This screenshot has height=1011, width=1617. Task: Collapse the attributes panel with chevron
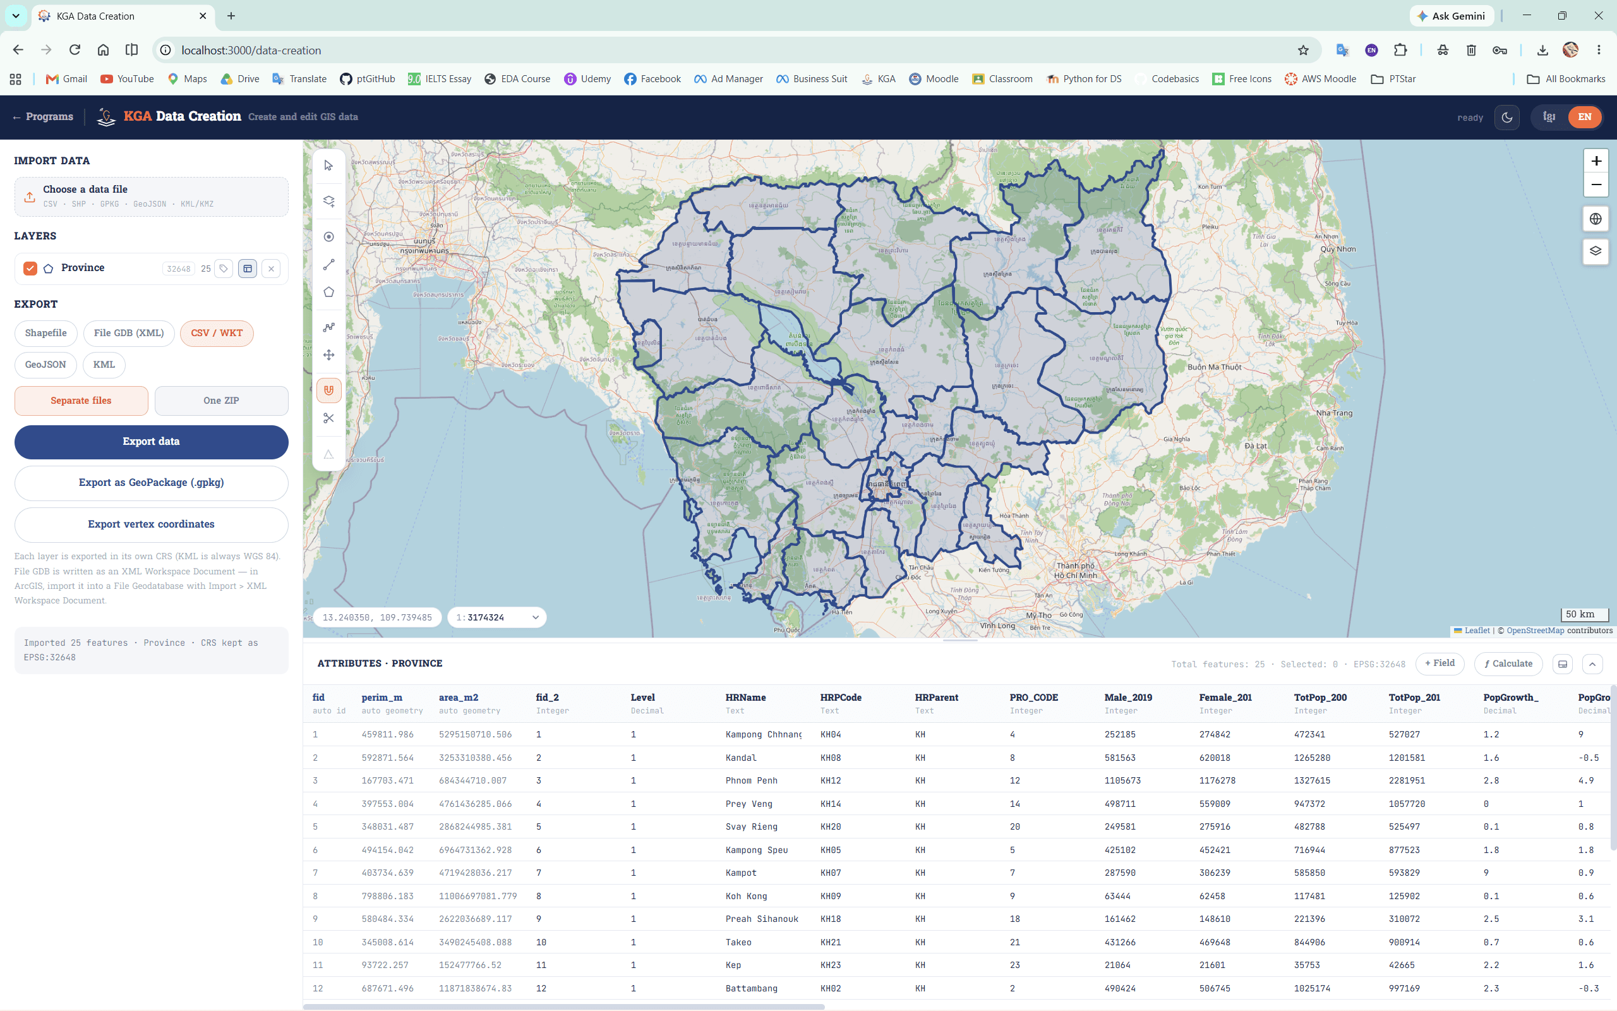coord(1592,664)
